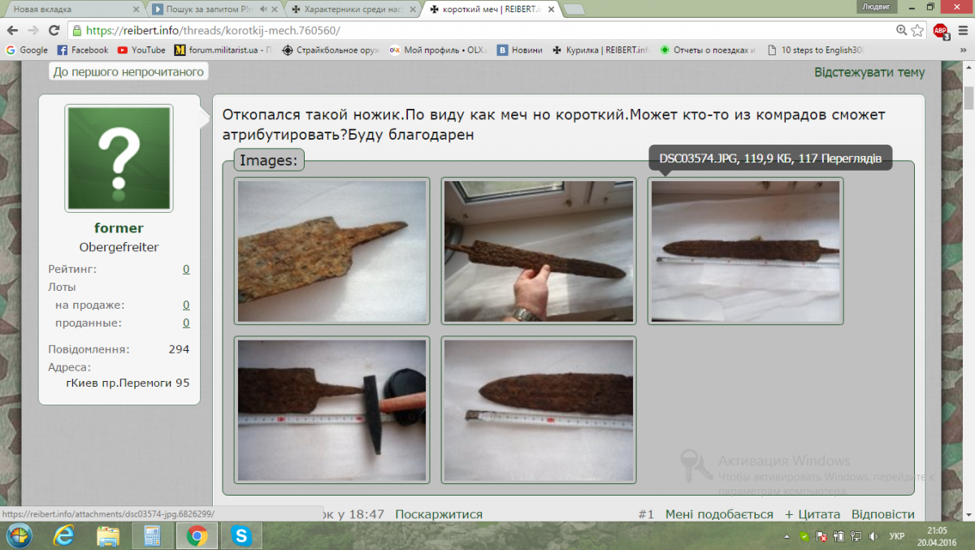Image resolution: width=975 pixels, height=550 pixels.
Task: Click the battery power tray icon
Action: click(x=838, y=537)
